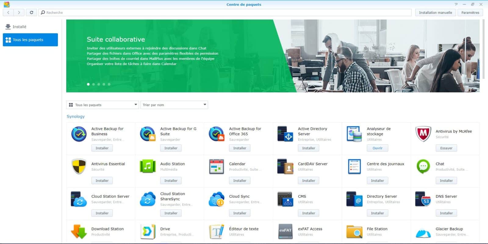Select the Antivirus Essential shield icon
This screenshot has width=488, height=244.
[x=79, y=166]
